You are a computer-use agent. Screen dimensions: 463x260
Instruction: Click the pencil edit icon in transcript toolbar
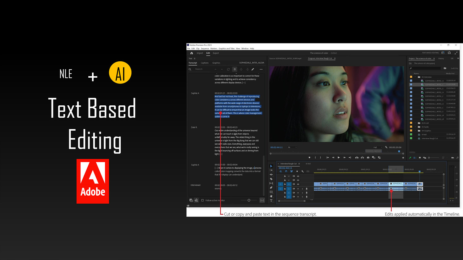(x=252, y=69)
